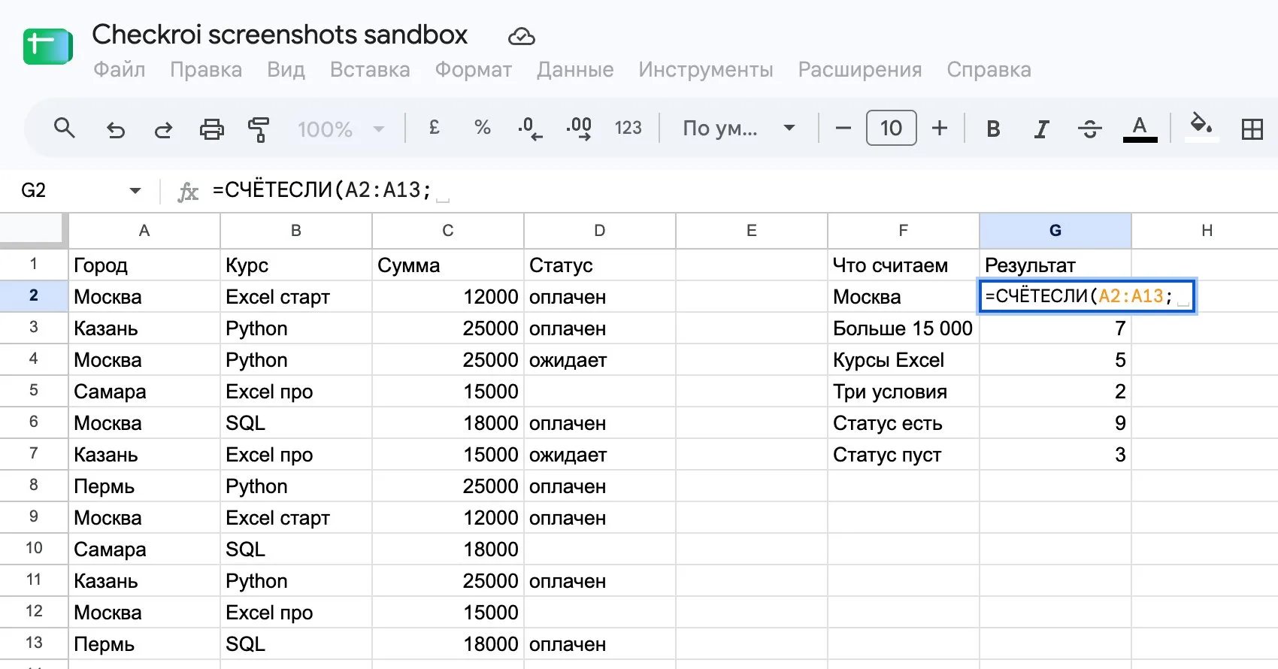Decrease decimal places

pos(530,129)
